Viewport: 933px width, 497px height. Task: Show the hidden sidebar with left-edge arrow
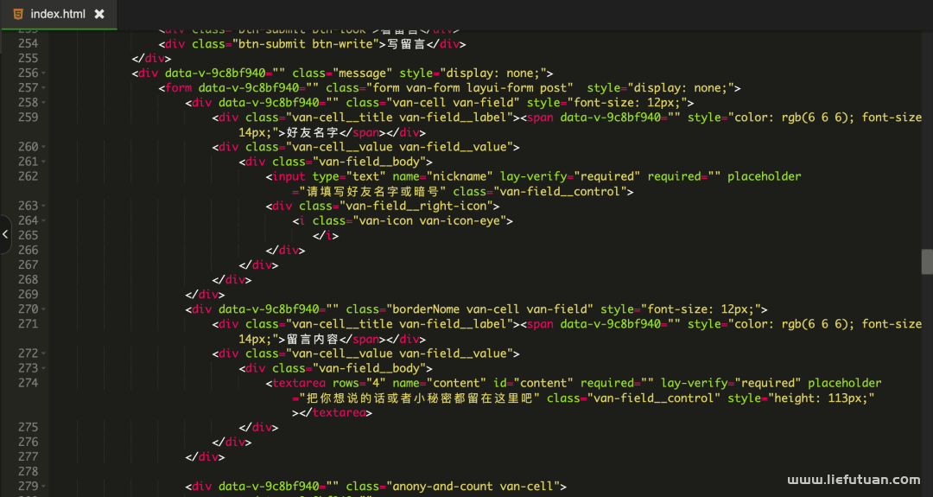[x=5, y=234]
